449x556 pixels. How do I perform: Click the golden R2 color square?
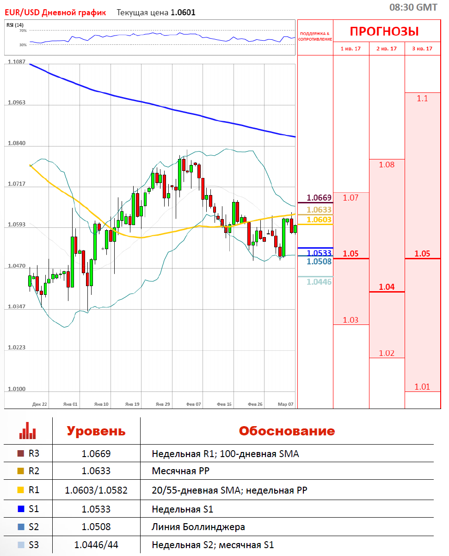click(20, 472)
